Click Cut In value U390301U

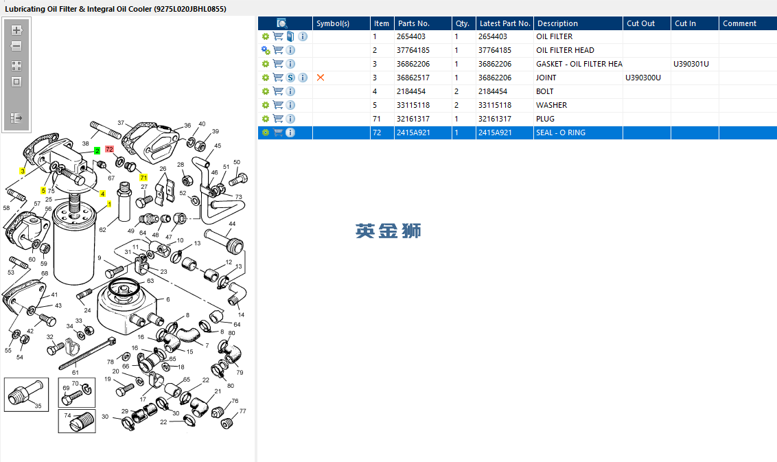[691, 64]
